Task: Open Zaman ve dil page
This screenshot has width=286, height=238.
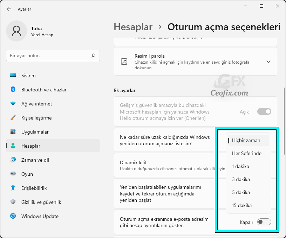Action: click(53, 160)
